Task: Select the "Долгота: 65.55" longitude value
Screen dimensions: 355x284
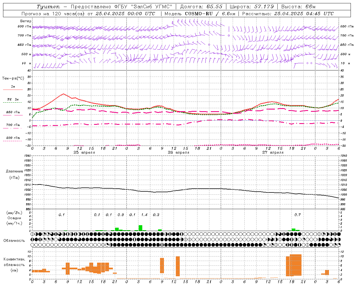Action: (x=201, y=7)
